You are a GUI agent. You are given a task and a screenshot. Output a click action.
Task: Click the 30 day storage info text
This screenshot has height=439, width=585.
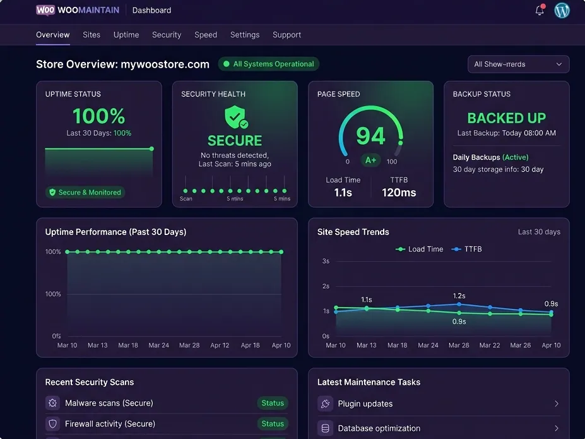[498, 169]
